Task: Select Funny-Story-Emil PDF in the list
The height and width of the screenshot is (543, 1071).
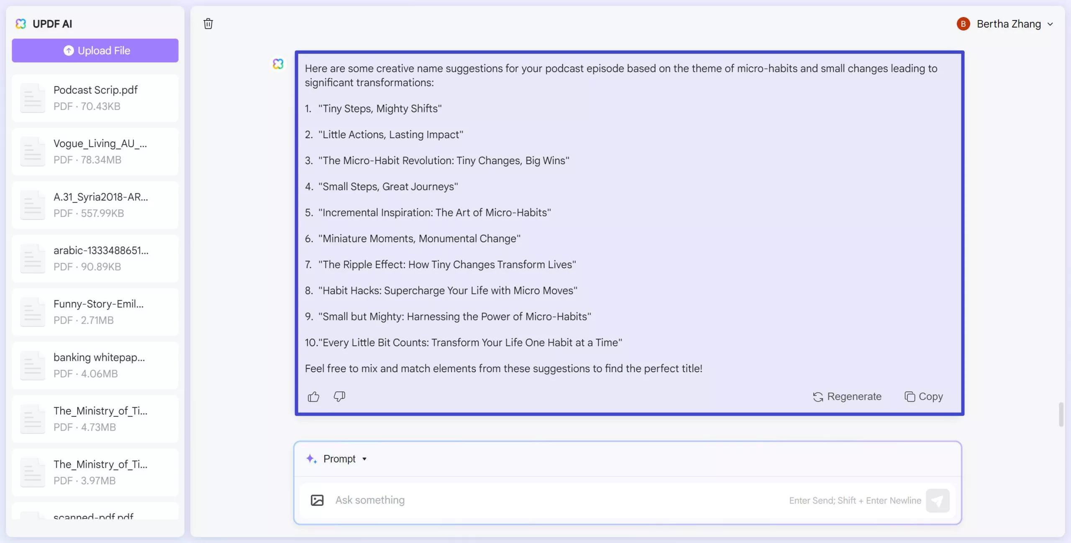Action: click(95, 312)
